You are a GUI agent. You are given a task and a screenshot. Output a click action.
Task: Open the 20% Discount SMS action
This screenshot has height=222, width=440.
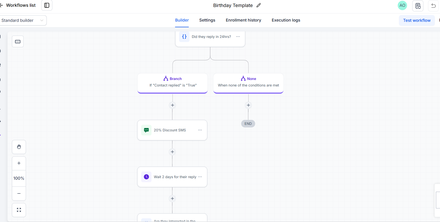pos(172,130)
